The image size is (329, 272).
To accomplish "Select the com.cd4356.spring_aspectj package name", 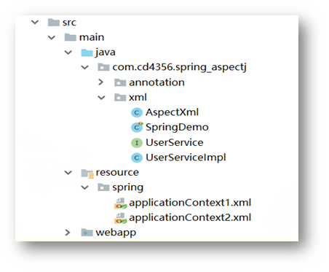I will pos(179,67).
